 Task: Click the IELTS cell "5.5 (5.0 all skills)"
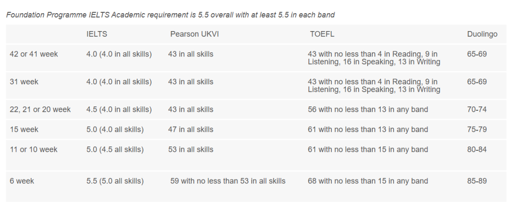pos(115,181)
